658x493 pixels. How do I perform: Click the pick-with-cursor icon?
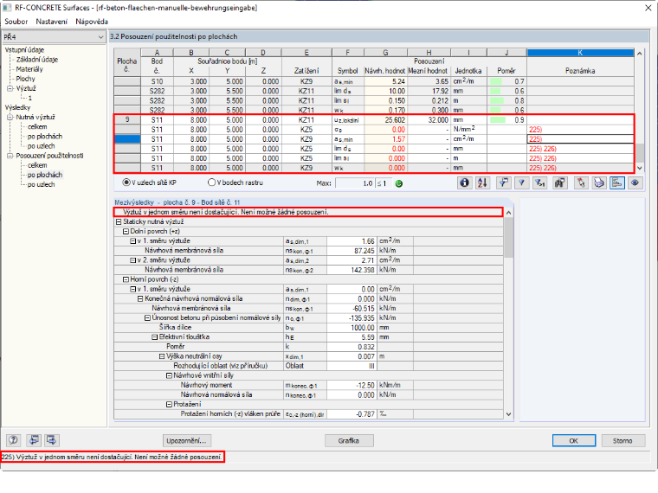(580, 182)
